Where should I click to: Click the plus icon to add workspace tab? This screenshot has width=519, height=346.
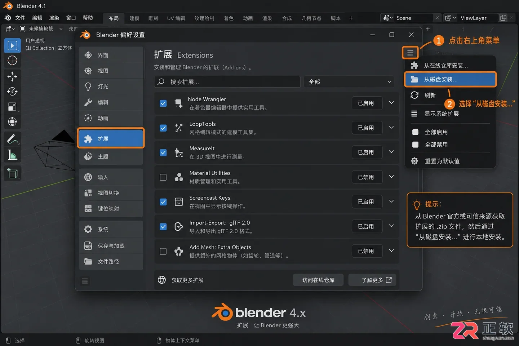coord(351,18)
